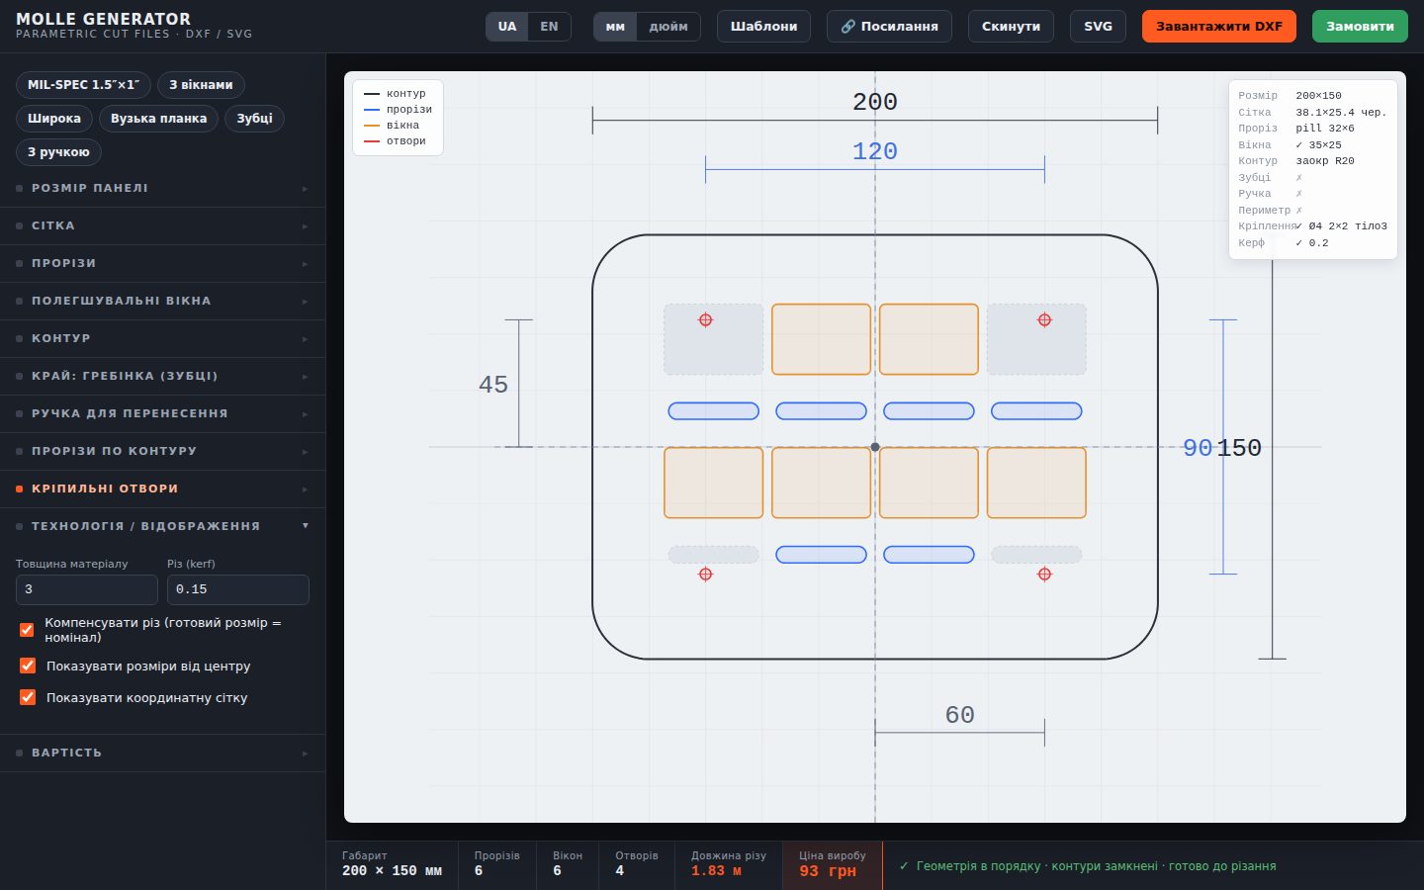Expand the СІТКА section

[x=162, y=225]
